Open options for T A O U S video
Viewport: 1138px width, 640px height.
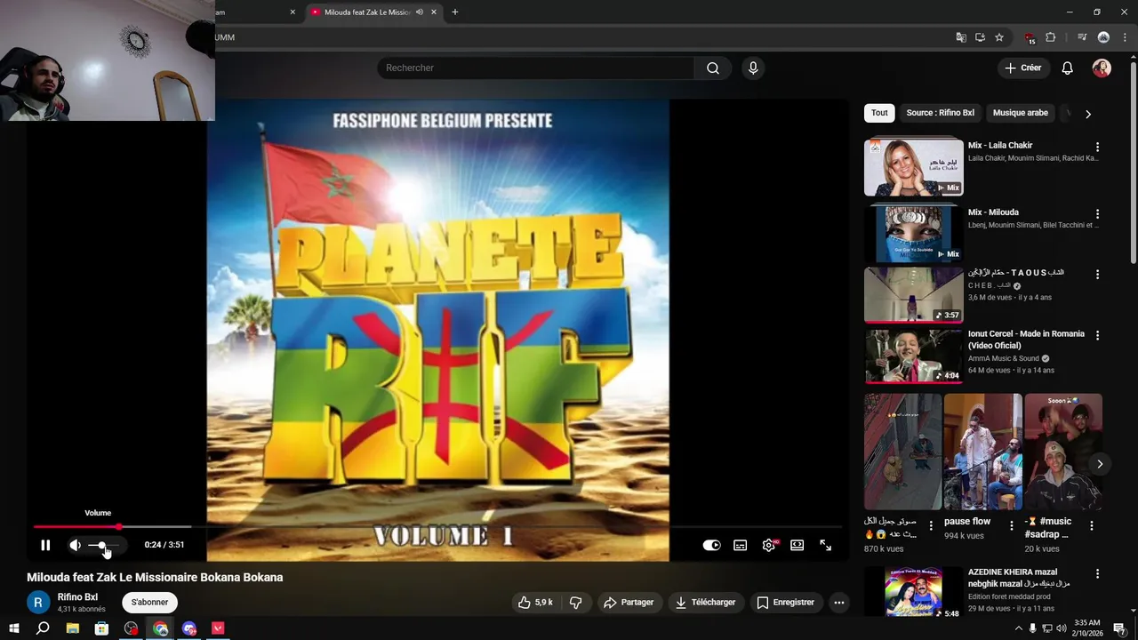[x=1097, y=275]
